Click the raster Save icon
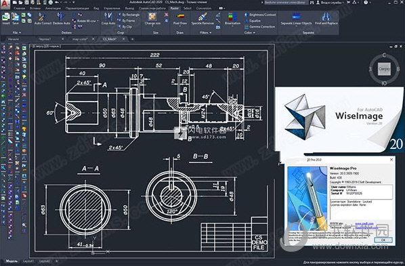Viewport: 405px width, 266px height. coord(16,18)
